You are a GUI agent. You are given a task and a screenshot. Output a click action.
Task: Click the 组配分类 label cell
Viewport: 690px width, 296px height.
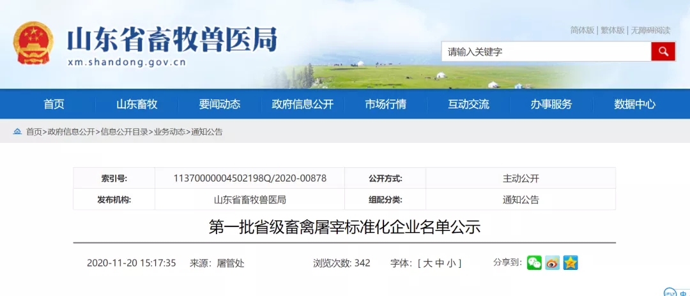click(x=385, y=200)
